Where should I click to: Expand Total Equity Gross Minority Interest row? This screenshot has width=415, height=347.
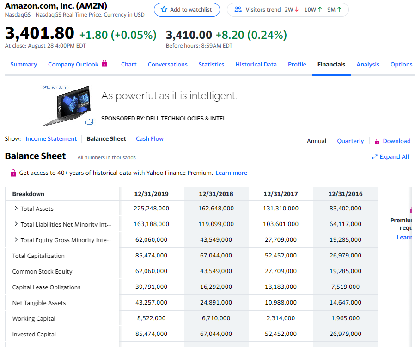(16, 239)
